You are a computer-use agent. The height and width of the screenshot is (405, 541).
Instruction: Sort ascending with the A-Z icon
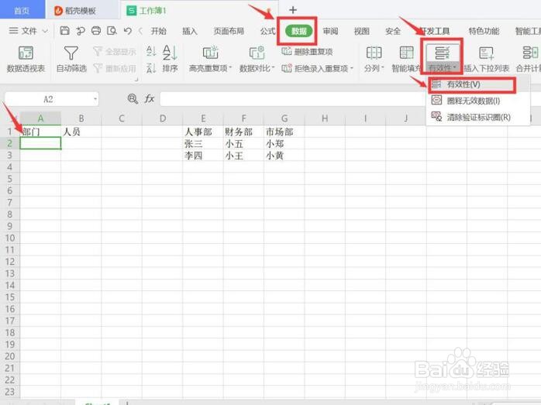point(151,51)
